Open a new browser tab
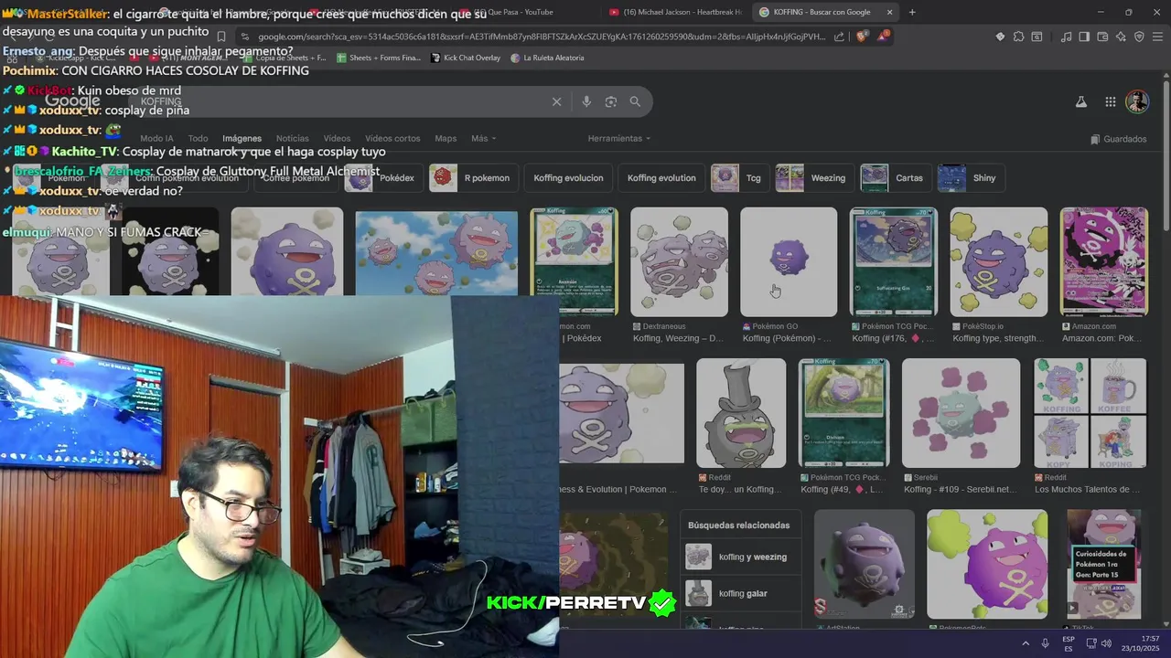This screenshot has width=1171, height=658. pos(912,12)
